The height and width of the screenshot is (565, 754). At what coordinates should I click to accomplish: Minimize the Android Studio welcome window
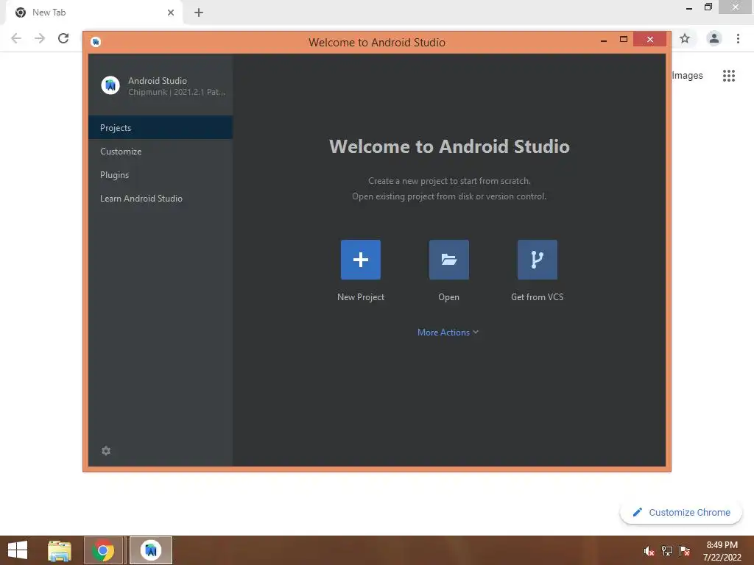point(604,40)
